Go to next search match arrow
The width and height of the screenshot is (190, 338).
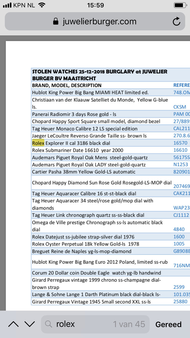(30, 324)
